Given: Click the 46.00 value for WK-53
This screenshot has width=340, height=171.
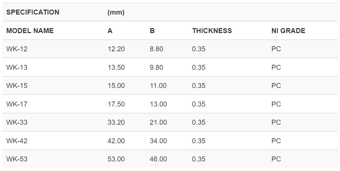Looking at the screenshot, I should click(158, 159).
